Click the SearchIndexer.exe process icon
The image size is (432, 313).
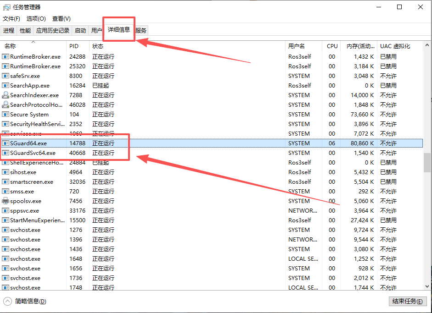[6, 95]
